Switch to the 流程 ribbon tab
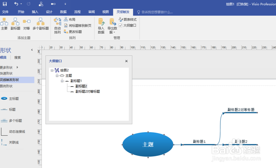Screen dimensions: 276x168 (77, 12)
